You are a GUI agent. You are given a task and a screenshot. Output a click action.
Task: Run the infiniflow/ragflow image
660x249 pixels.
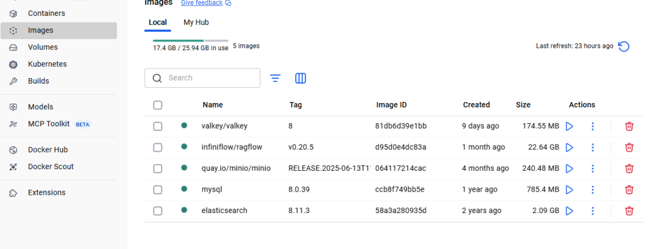click(x=570, y=147)
